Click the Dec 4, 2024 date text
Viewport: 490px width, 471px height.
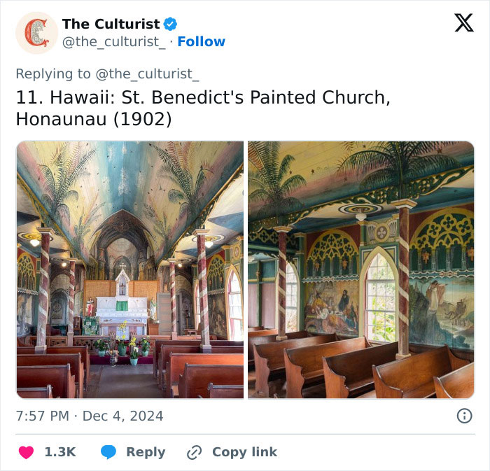(x=123, y=416)
